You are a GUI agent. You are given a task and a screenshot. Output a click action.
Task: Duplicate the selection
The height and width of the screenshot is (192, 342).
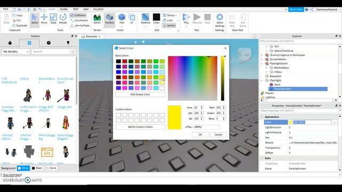click(x=20, y=26)
